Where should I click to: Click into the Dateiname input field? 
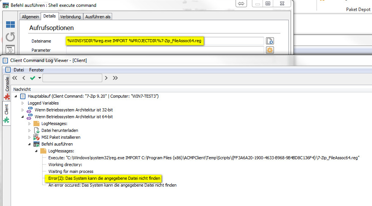[x=165, y=41]
